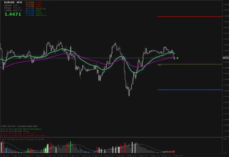Click the EUR CPI y/y headline
This screenshot has width=229, height=157.
(15, 131)
